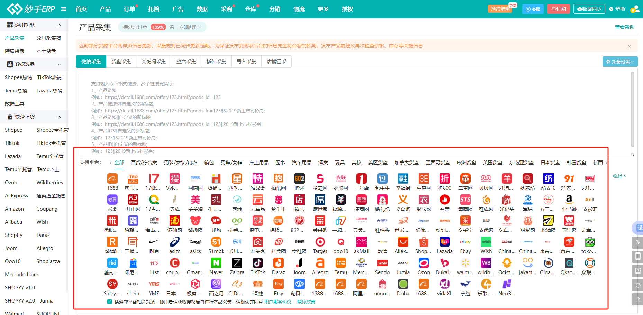The height and width of the screenshot is (315, 643).
Task: Click inside the product link text area
Action: point(346,114)
